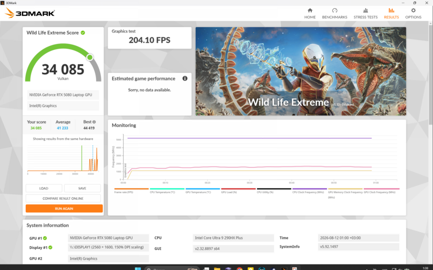Click the 34 085 score value

[63, 69]
